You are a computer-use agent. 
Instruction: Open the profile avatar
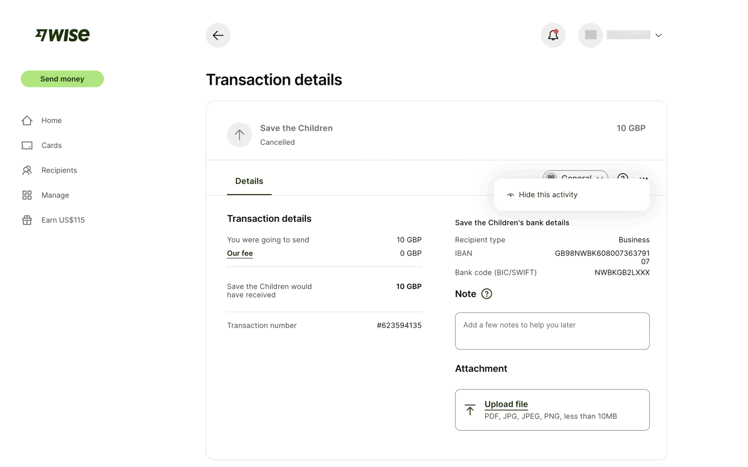tap(591, 35)
